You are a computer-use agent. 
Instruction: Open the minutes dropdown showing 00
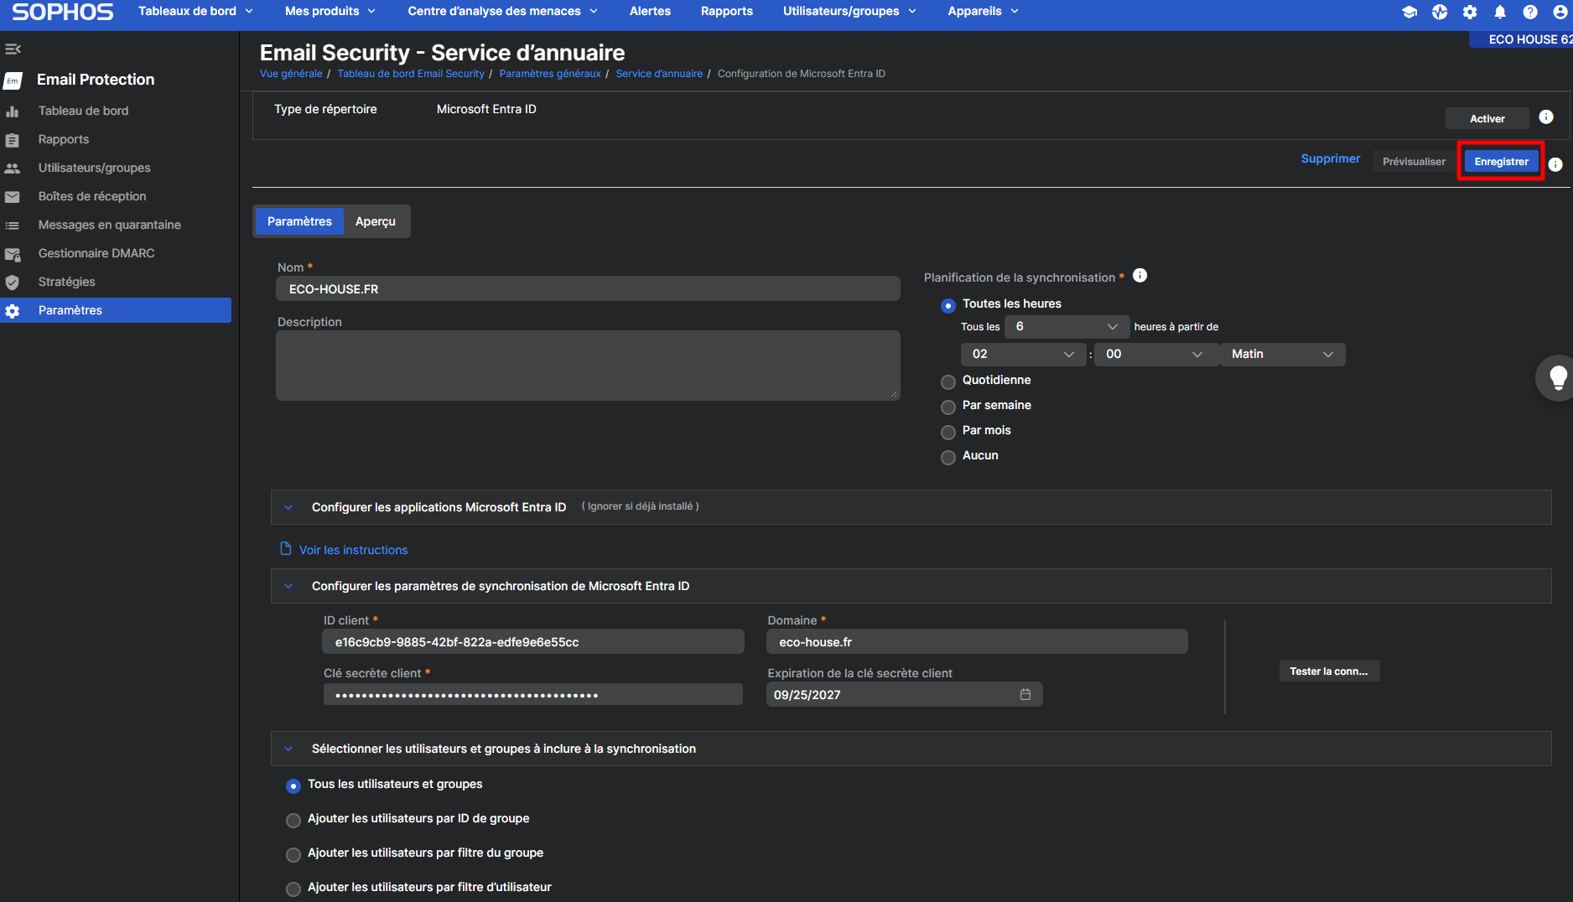[1156, 355]
